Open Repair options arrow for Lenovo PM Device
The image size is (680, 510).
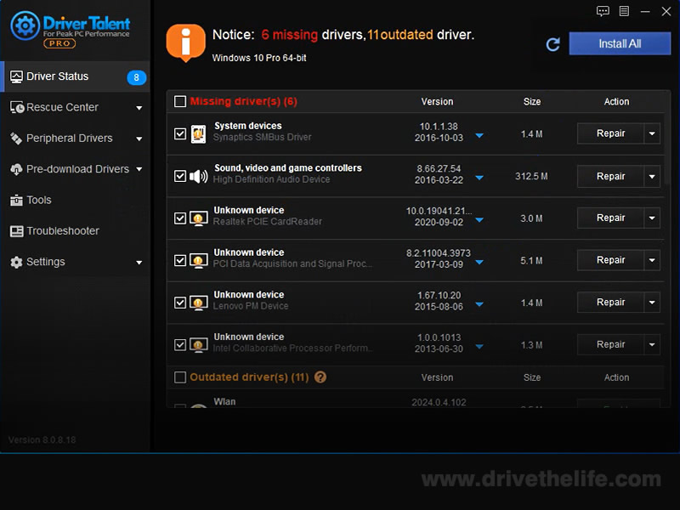click(x=652, y=303)
